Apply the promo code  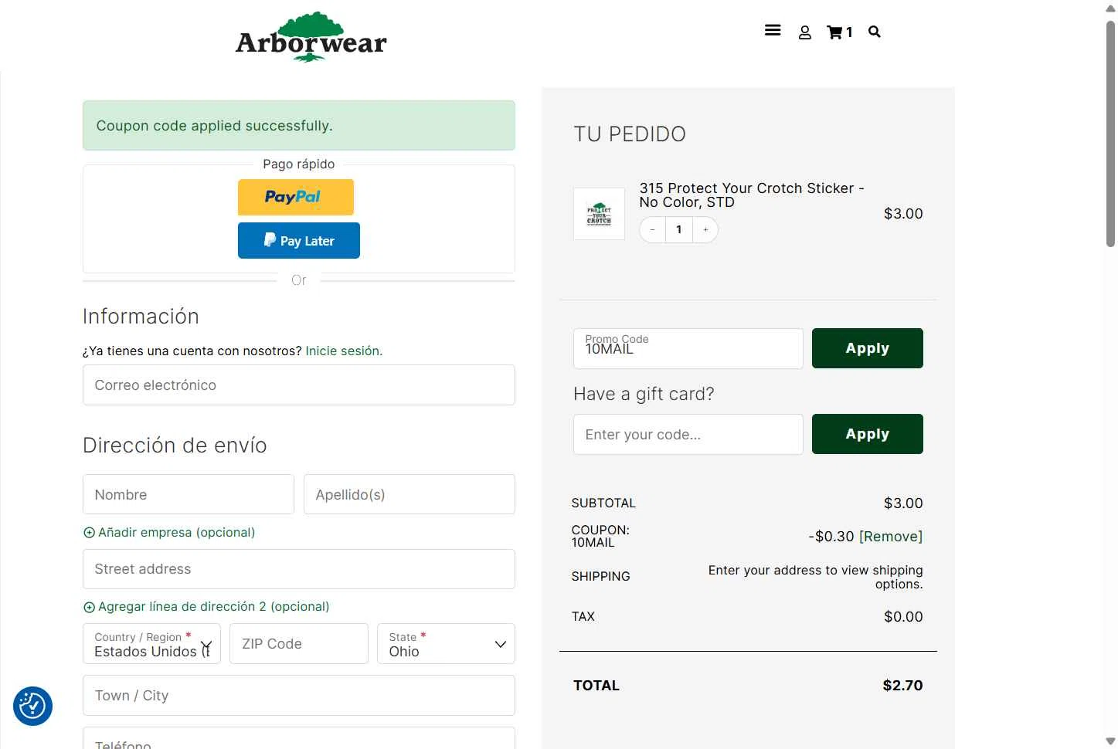867,348
